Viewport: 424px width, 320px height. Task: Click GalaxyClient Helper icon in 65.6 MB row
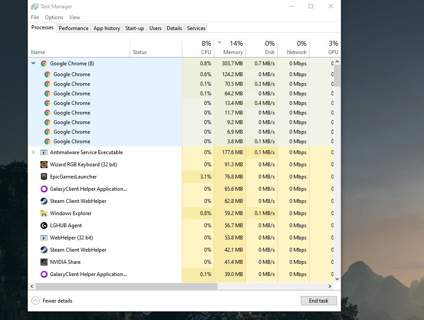pos(44,189)
